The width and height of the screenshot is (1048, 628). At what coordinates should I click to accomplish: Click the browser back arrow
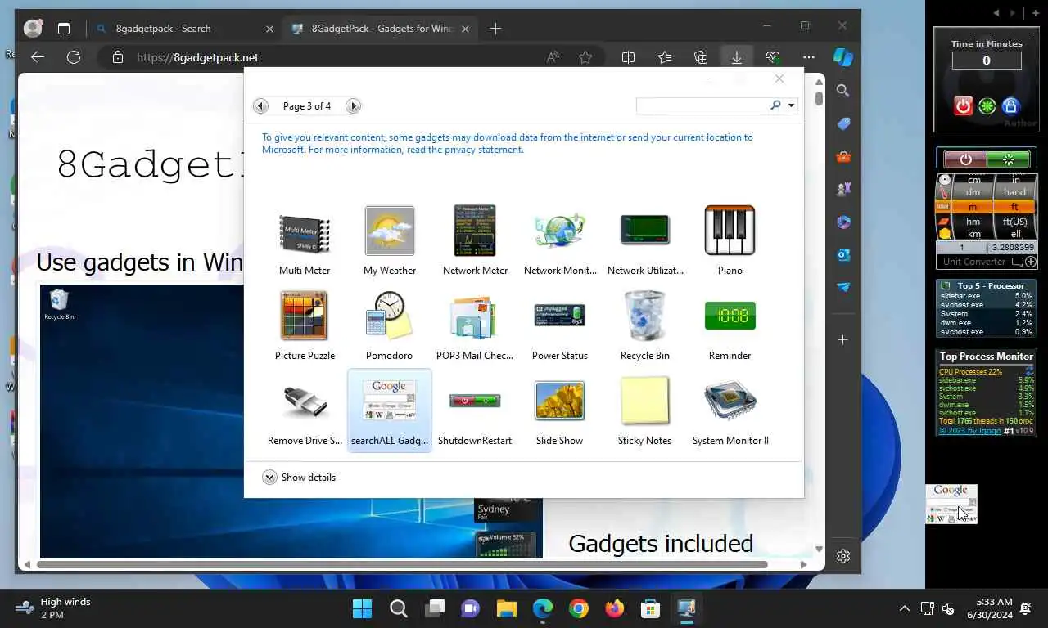tap(37, 57)
